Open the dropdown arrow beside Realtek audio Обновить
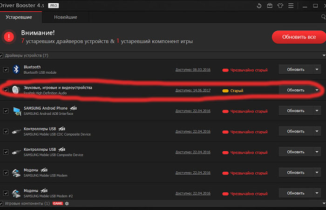Image resolution: width=326 pixels, height=210 pixels. point(317,90)
